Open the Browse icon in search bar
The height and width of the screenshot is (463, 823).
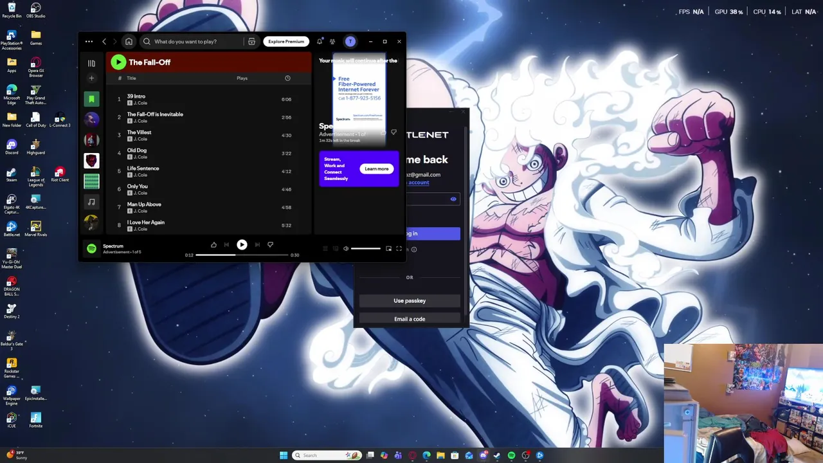pyautogui.click(x=251, y=41)
